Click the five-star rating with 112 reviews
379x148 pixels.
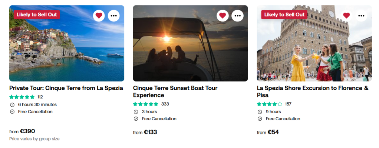point(22,97)
